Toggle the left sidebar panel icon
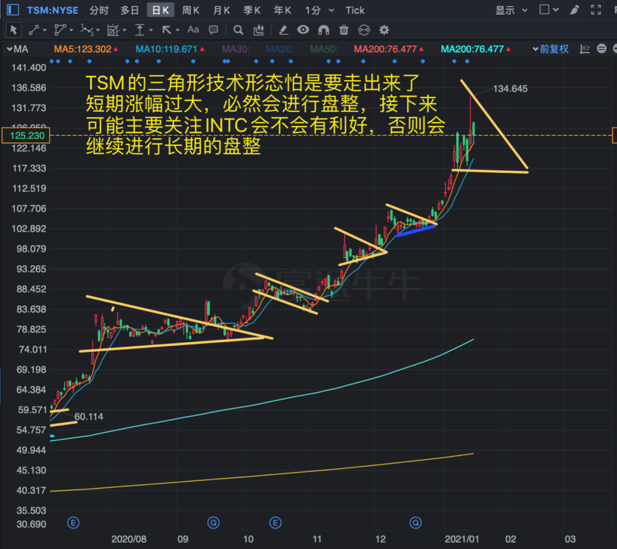 tap(13, 10)
